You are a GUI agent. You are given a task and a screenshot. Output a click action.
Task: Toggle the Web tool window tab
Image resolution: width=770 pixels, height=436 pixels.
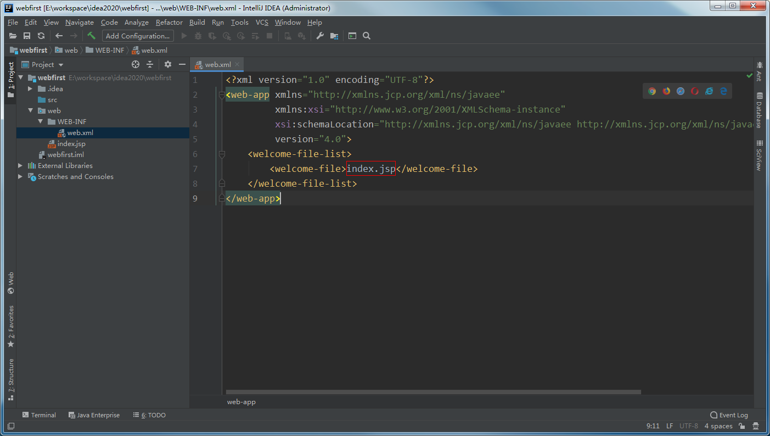click(x=10, y=283)
